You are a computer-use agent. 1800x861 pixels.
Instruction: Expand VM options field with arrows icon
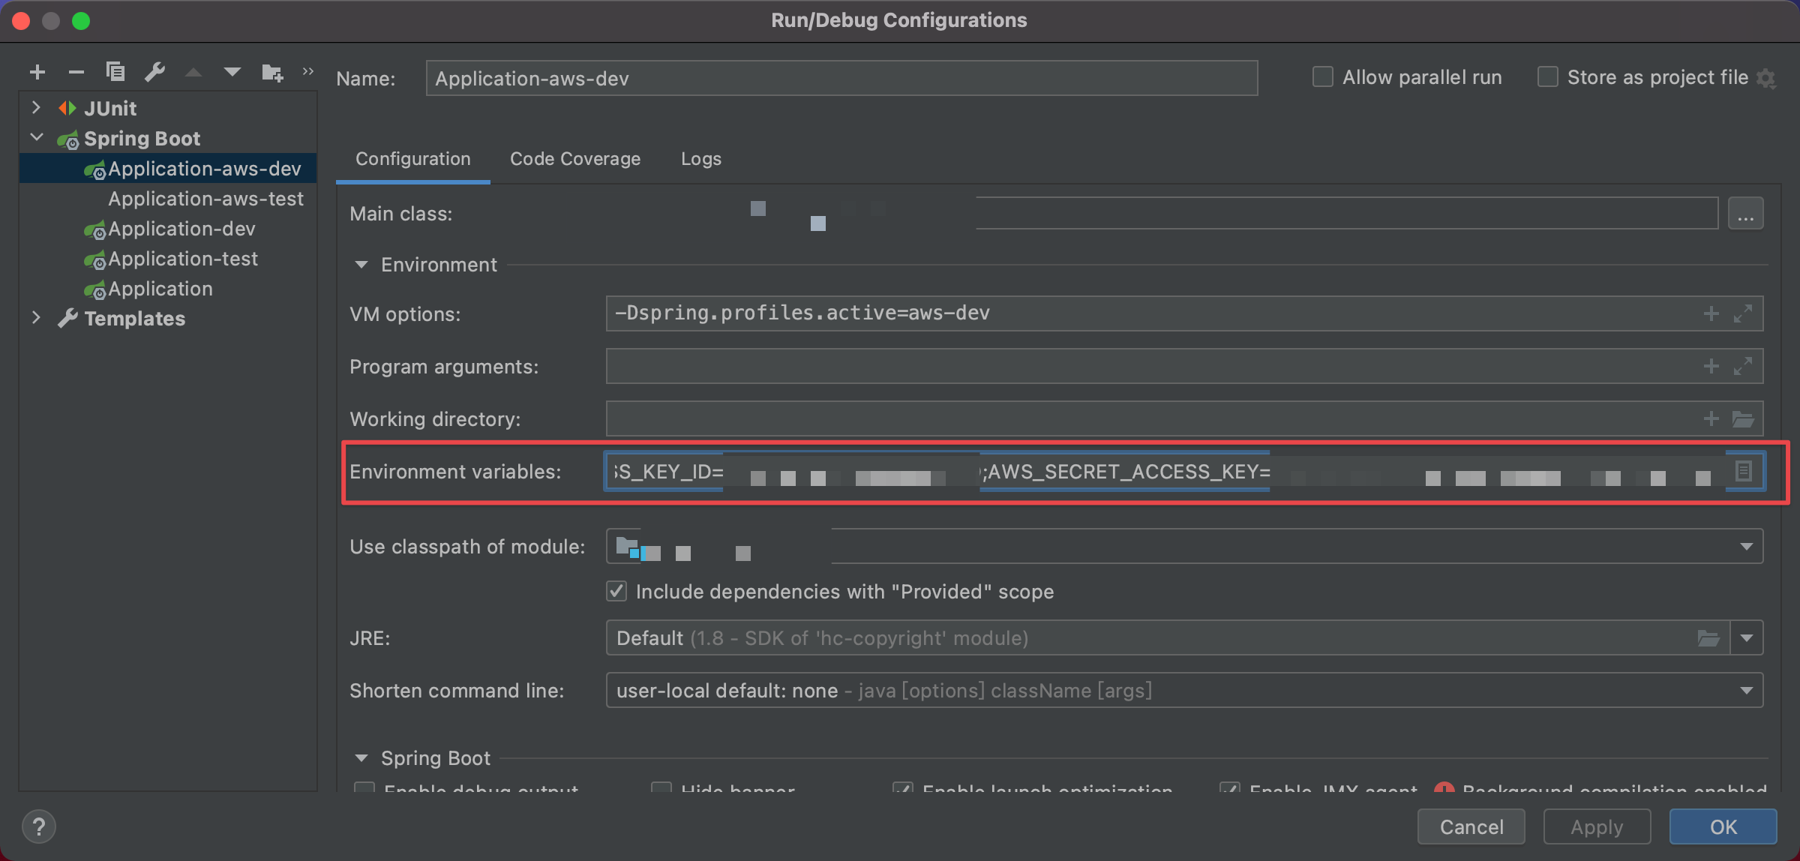1743,313
